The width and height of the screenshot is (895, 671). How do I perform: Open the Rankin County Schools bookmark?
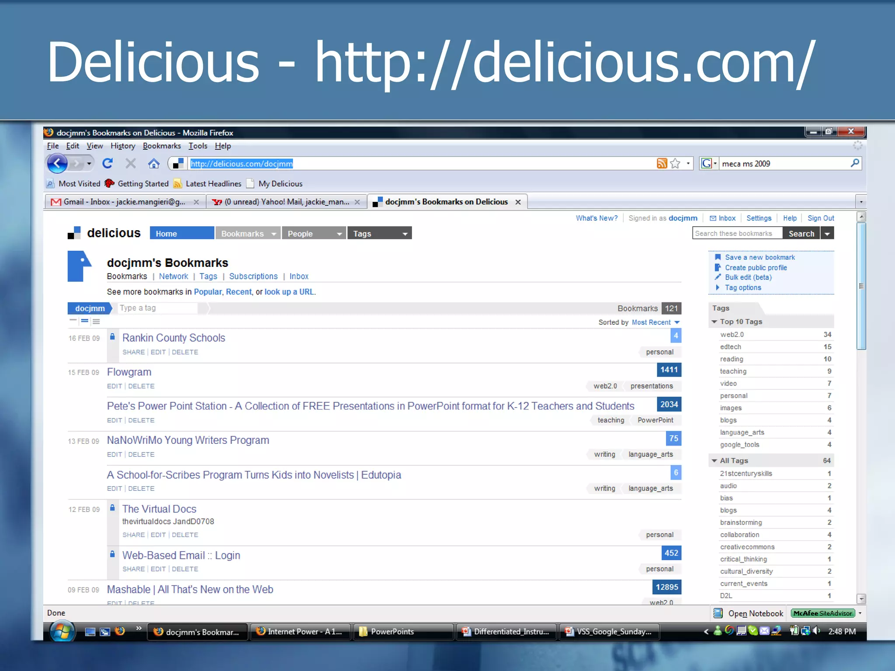tap(173, 338)
